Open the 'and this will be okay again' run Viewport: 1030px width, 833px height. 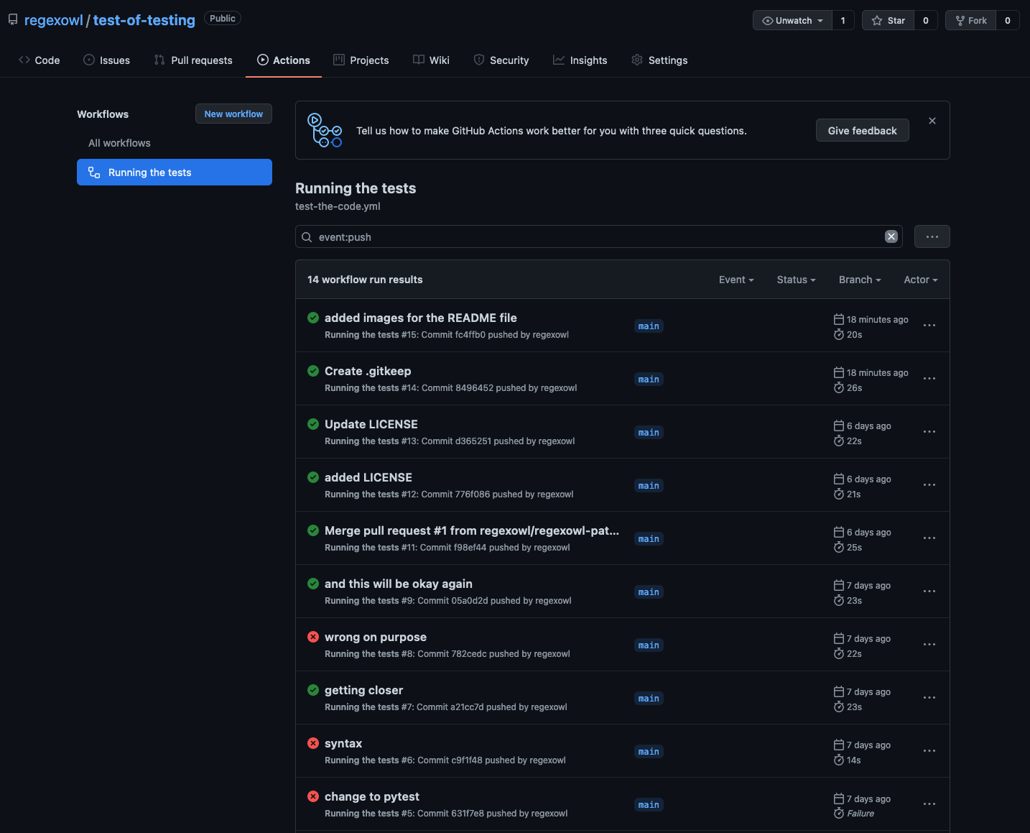tap(399, 584)
